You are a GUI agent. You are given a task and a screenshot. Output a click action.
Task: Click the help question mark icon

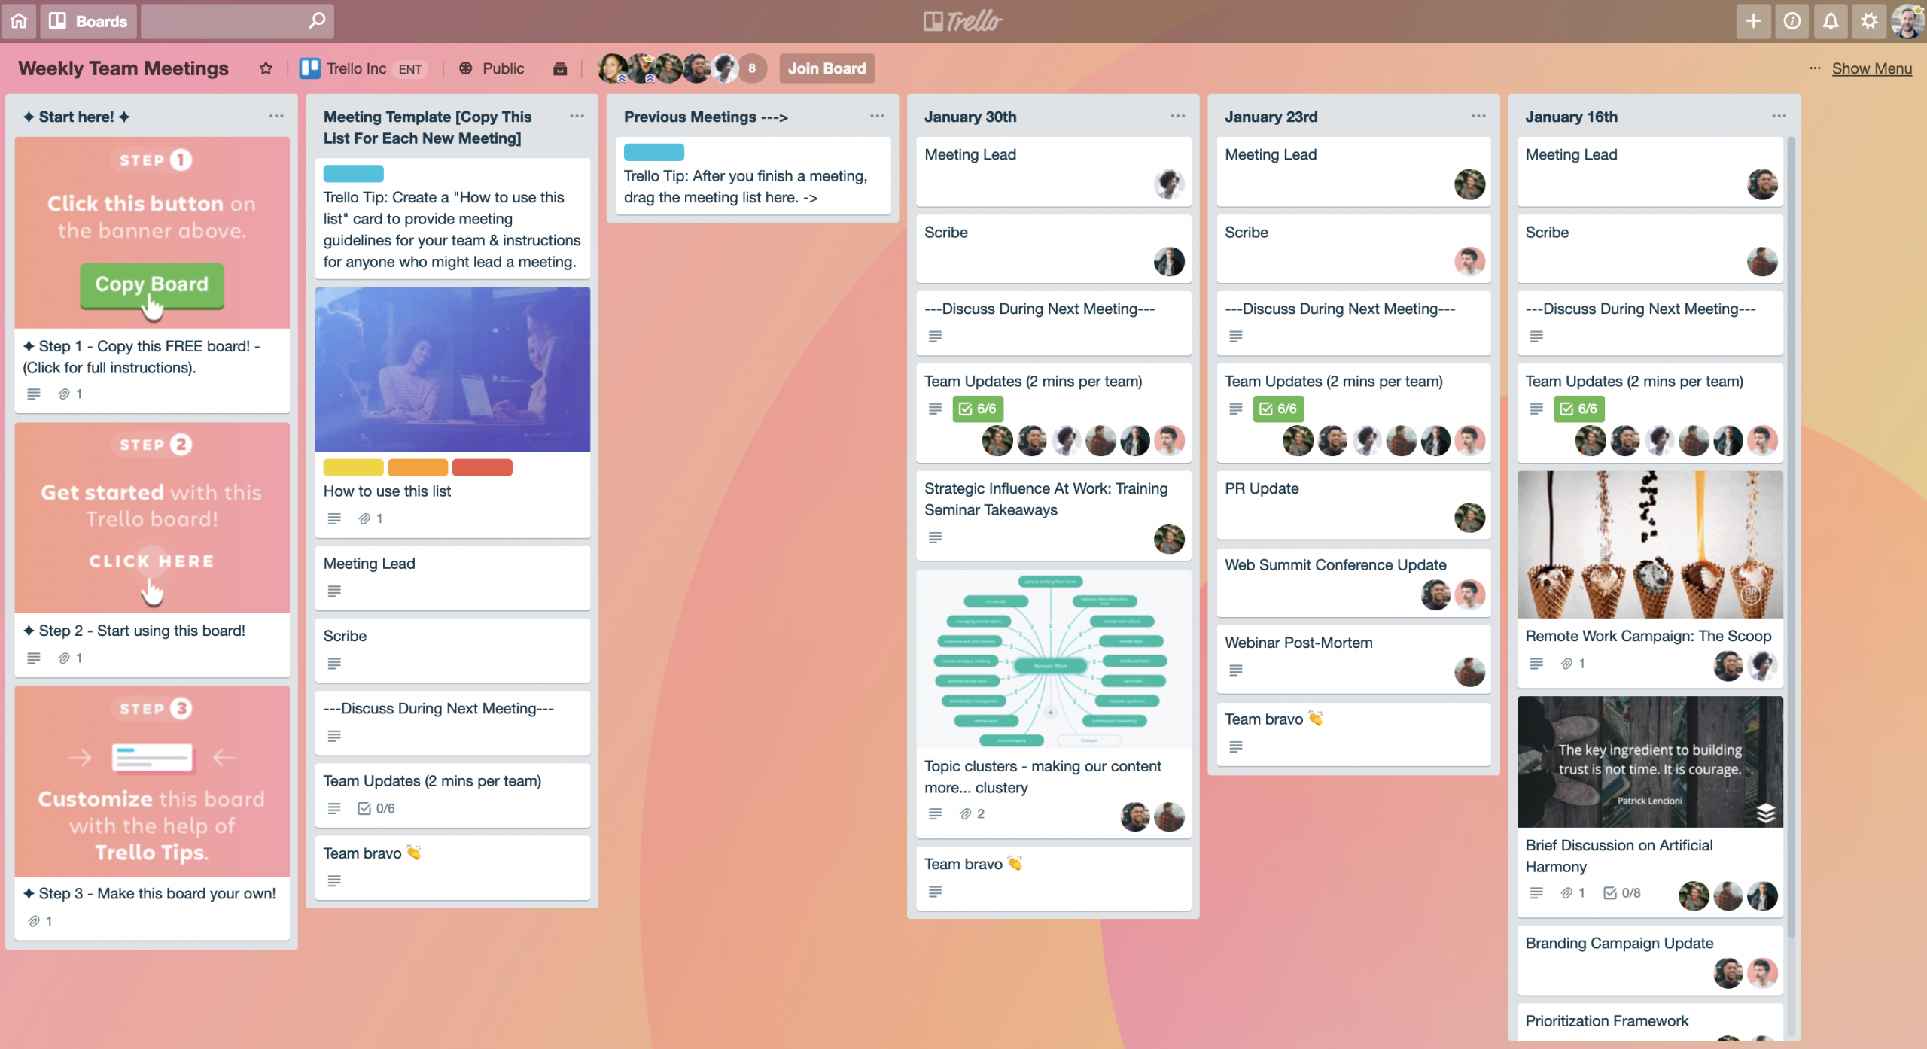click(1793, 20)
